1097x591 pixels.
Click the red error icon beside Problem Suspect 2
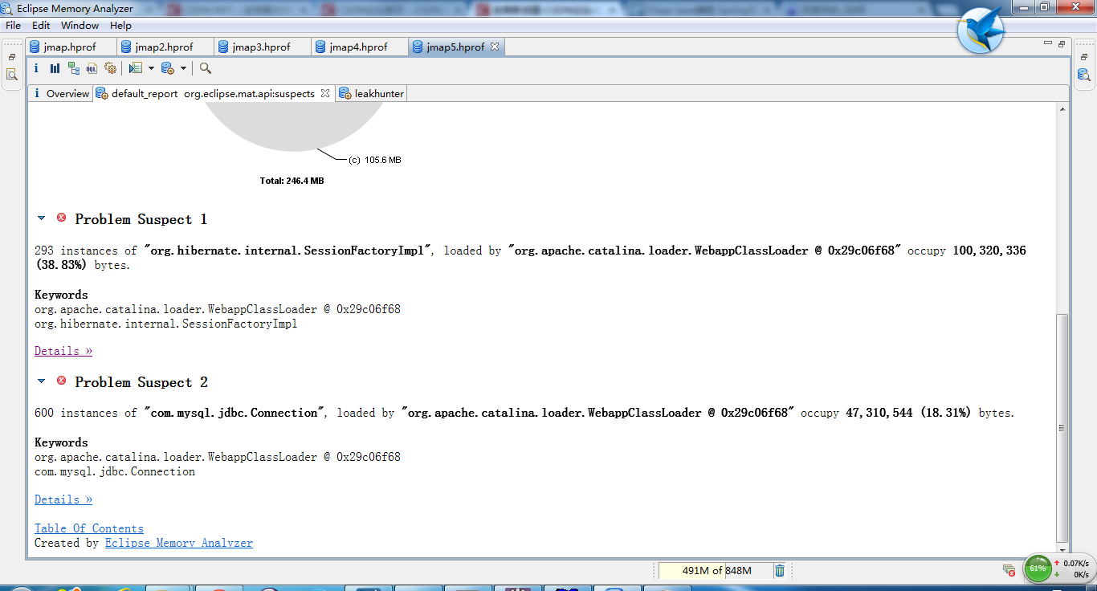coord(61,381)
